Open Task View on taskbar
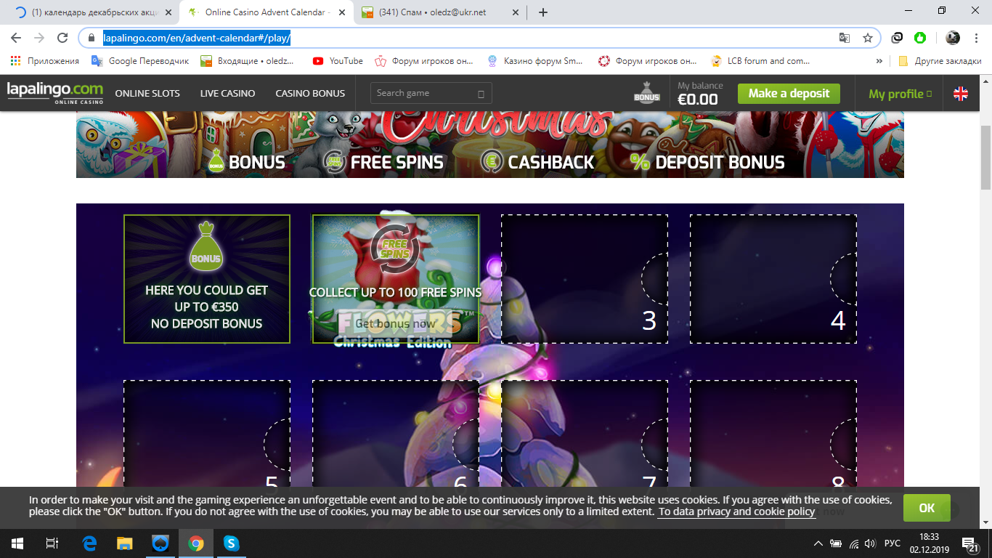Viewport: 992px width, 558px height. point(52,543)
